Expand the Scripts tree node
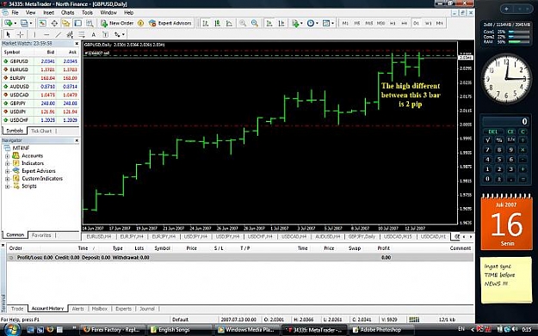The height and width of the screenshot is (336, 538). 7,186
